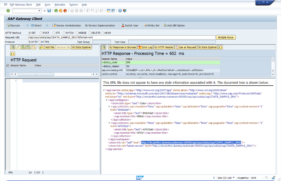Open Service Administration from toolbar
This screenshot has height=181, width=281.
click(66, 25)
